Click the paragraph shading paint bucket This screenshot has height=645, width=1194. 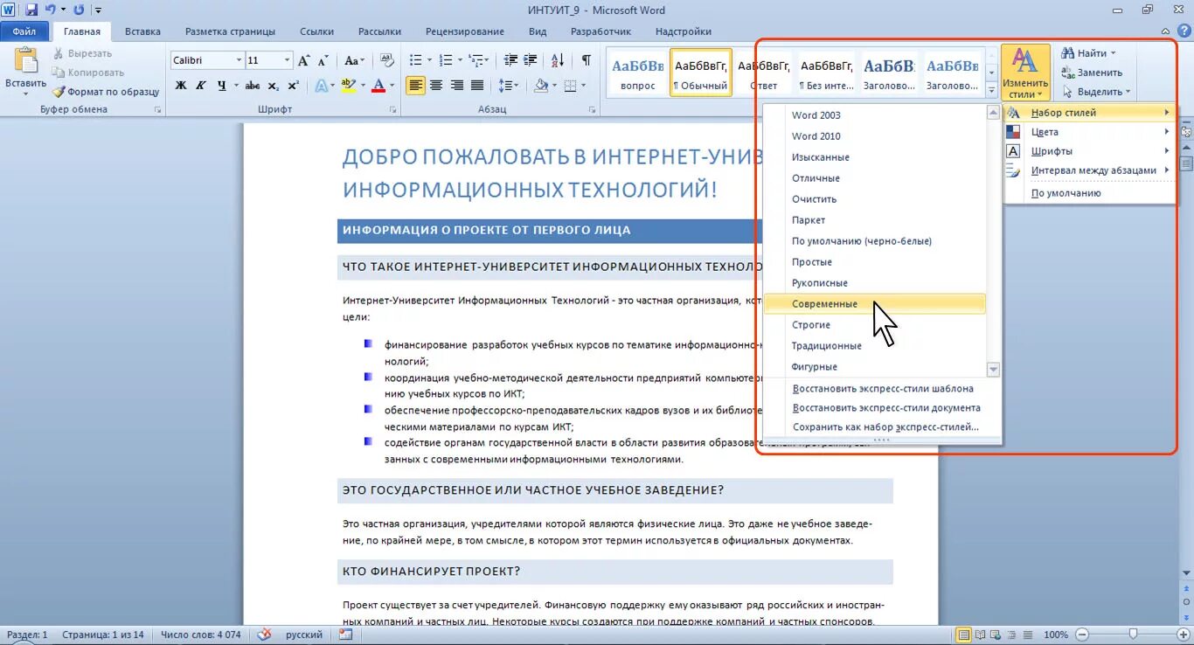tap(540, 86)
